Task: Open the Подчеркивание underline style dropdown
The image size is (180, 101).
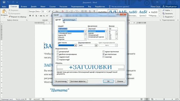Action: pyautogui.click(x=96, y=45)
